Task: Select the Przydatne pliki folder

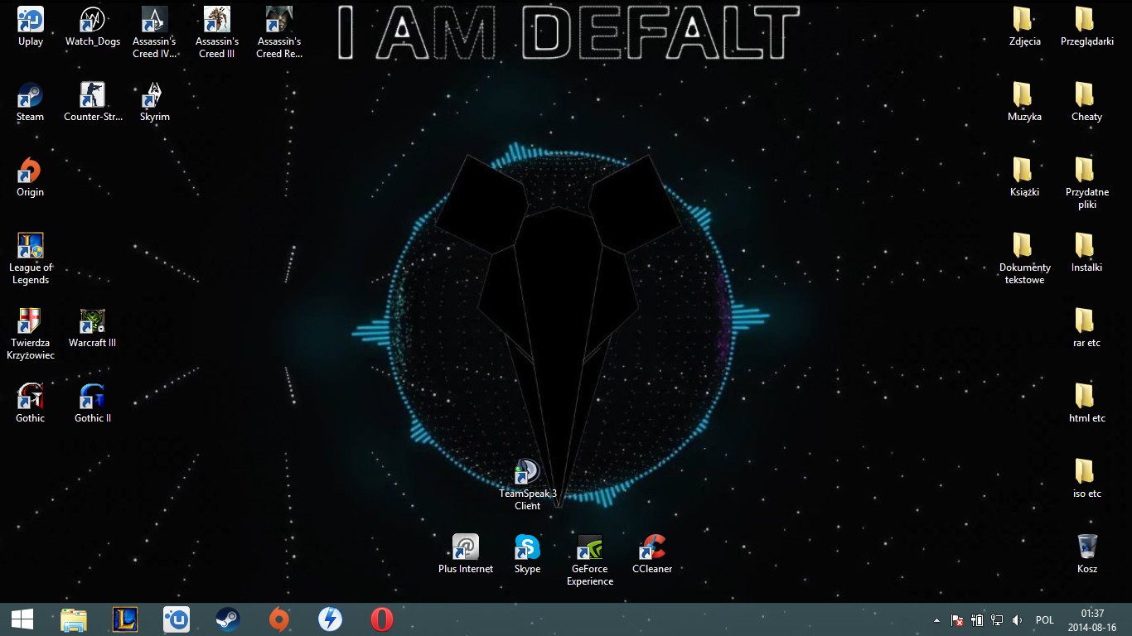Action: (x=1087, y=182)
